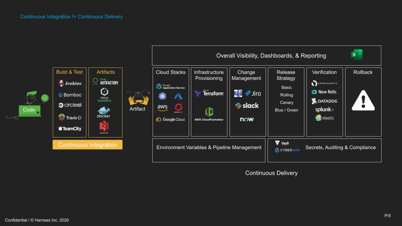The image size is (402, 226).
Task: Click the TeamCity logo
Action: [x=70, y=129]
